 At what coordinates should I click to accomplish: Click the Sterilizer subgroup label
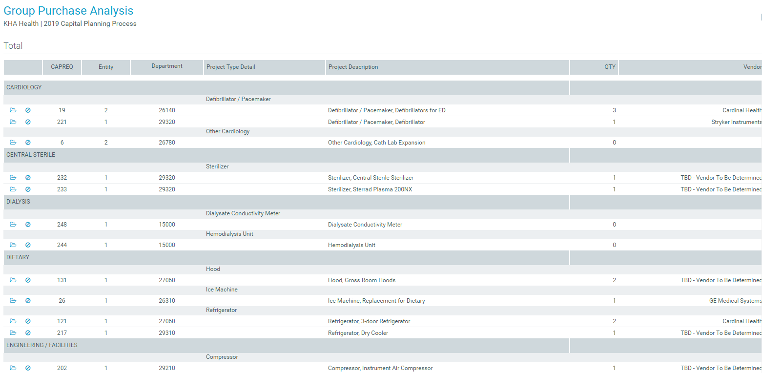click(217, 166)
